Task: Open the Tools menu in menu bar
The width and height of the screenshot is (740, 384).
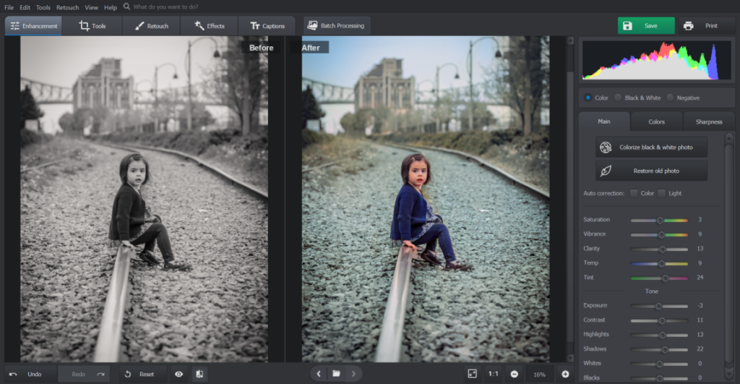Action: click(43, 7)
